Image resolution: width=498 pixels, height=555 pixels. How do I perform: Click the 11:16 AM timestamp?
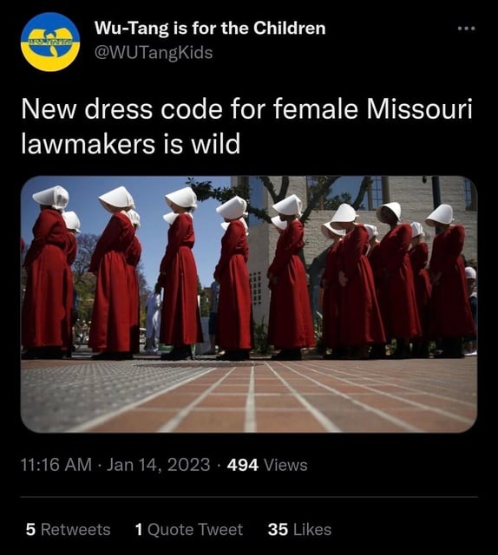(56, 465)
